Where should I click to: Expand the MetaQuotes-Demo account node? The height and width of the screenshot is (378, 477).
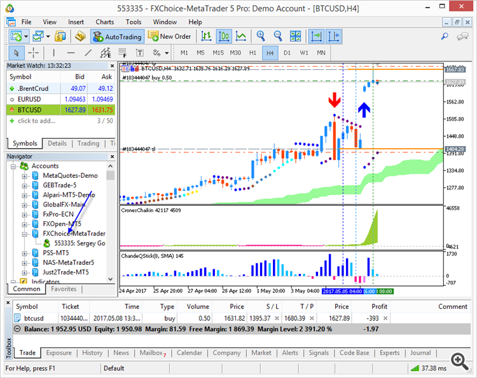click(x=25, y=176)
